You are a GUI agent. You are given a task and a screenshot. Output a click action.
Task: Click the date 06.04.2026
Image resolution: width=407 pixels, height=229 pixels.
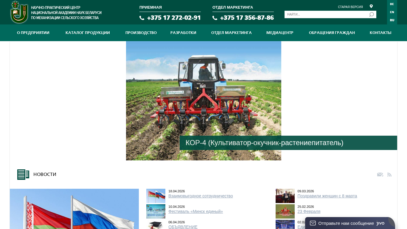[177, 222]
